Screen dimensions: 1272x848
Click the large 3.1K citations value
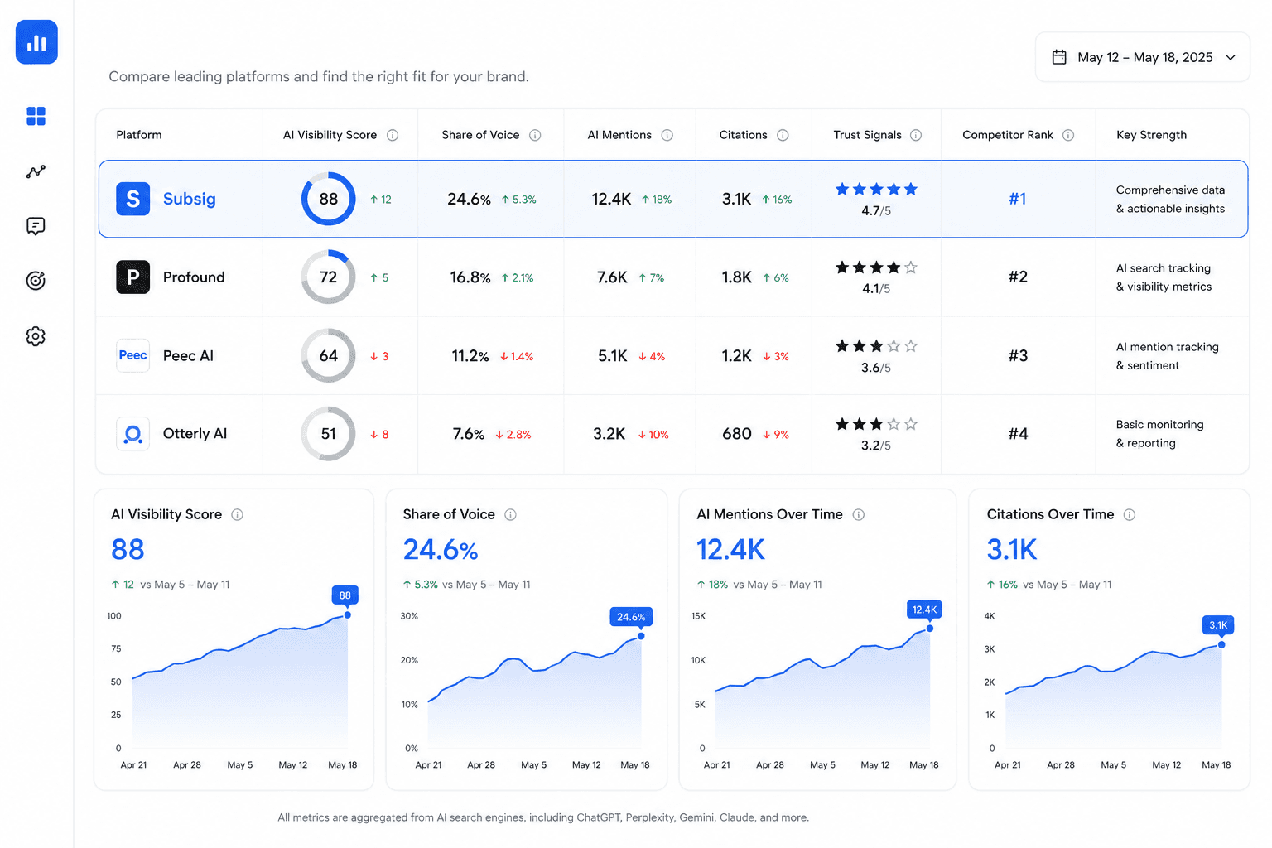pyautogui.click(x=1012, y=549)
